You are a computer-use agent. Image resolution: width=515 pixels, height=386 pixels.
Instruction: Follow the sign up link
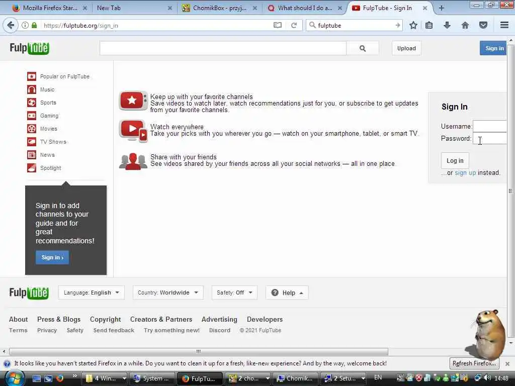[x=465, y=173]
